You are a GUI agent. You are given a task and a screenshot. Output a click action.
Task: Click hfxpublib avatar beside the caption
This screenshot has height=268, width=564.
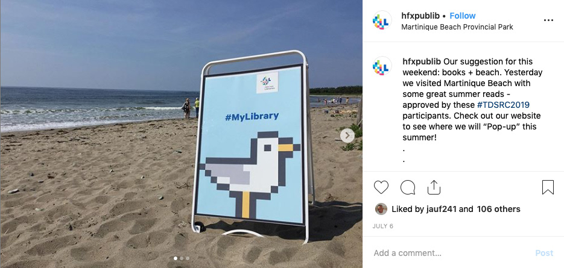coord(382,66)
